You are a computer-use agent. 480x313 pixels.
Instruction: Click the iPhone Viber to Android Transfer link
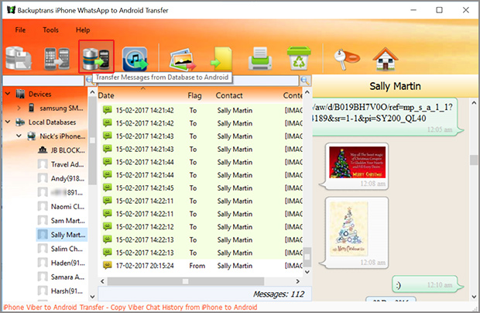130,307
